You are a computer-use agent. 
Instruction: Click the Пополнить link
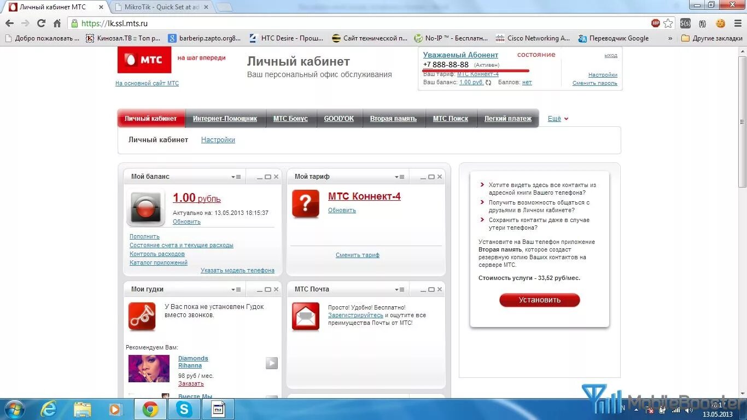coord(144,236)
